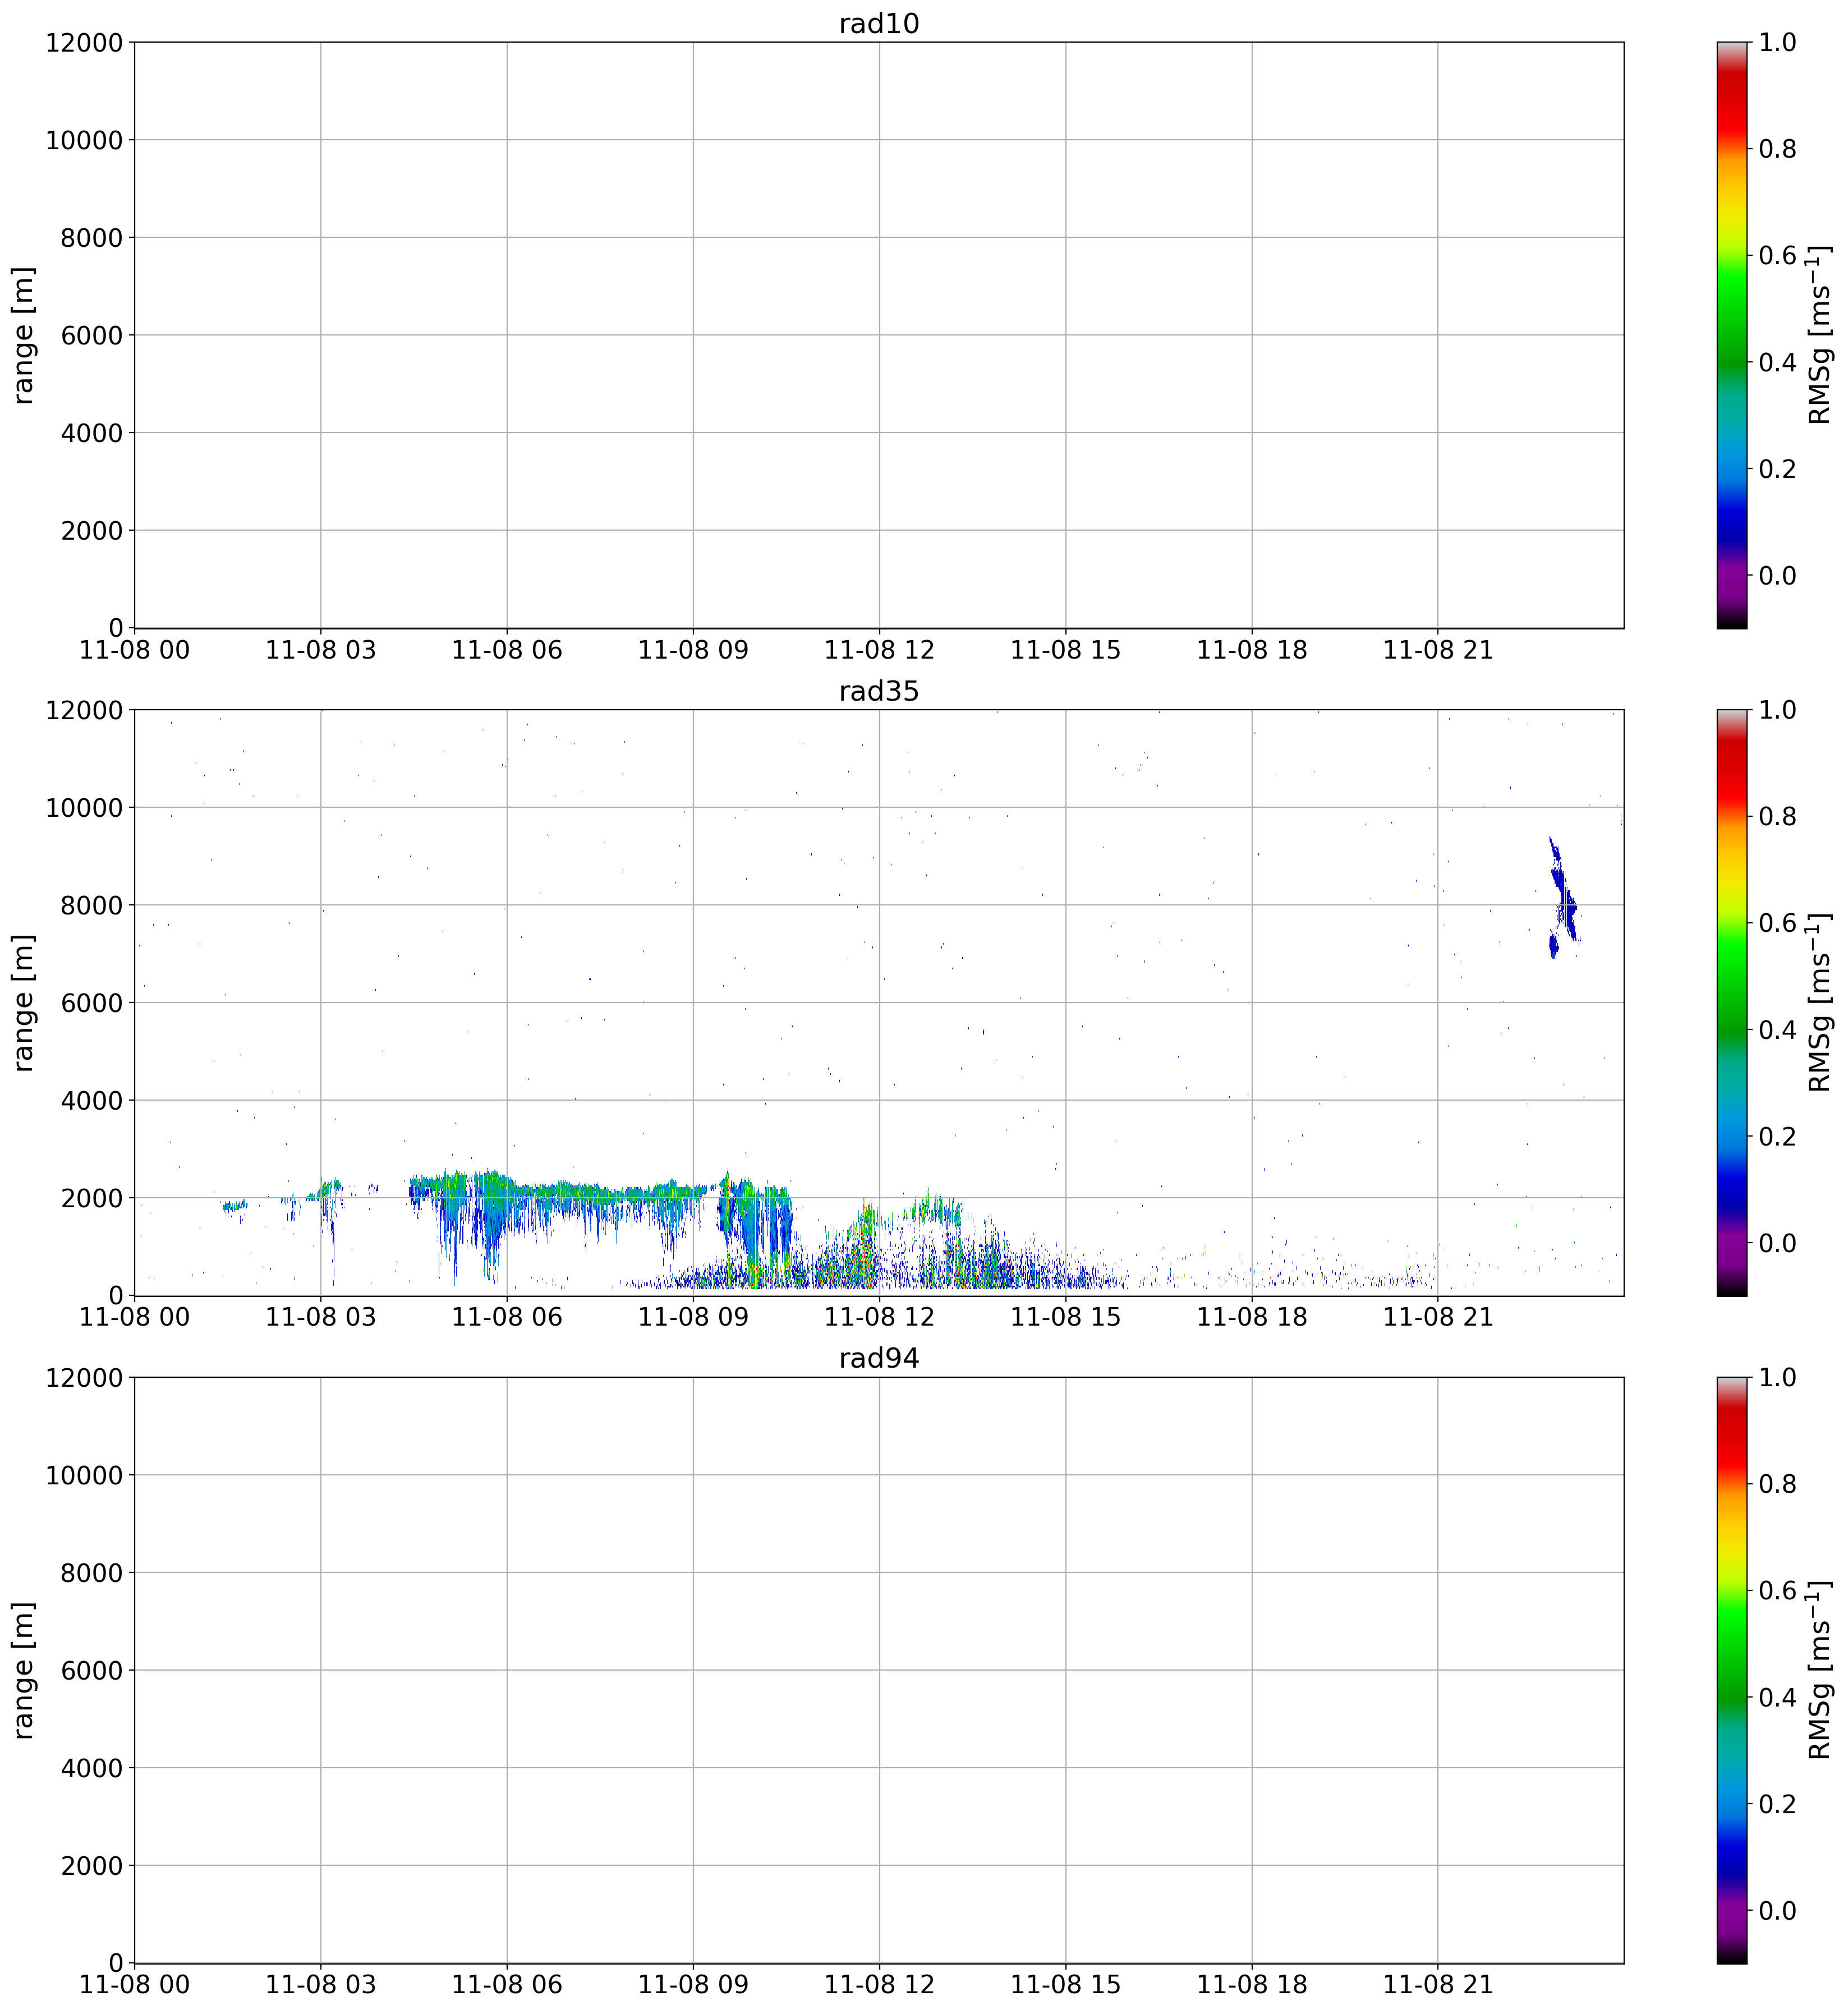Screen dimensions: 1848x2010
Task: Click rad35 y-axis tick label 10000
Action: coord(84,808)
